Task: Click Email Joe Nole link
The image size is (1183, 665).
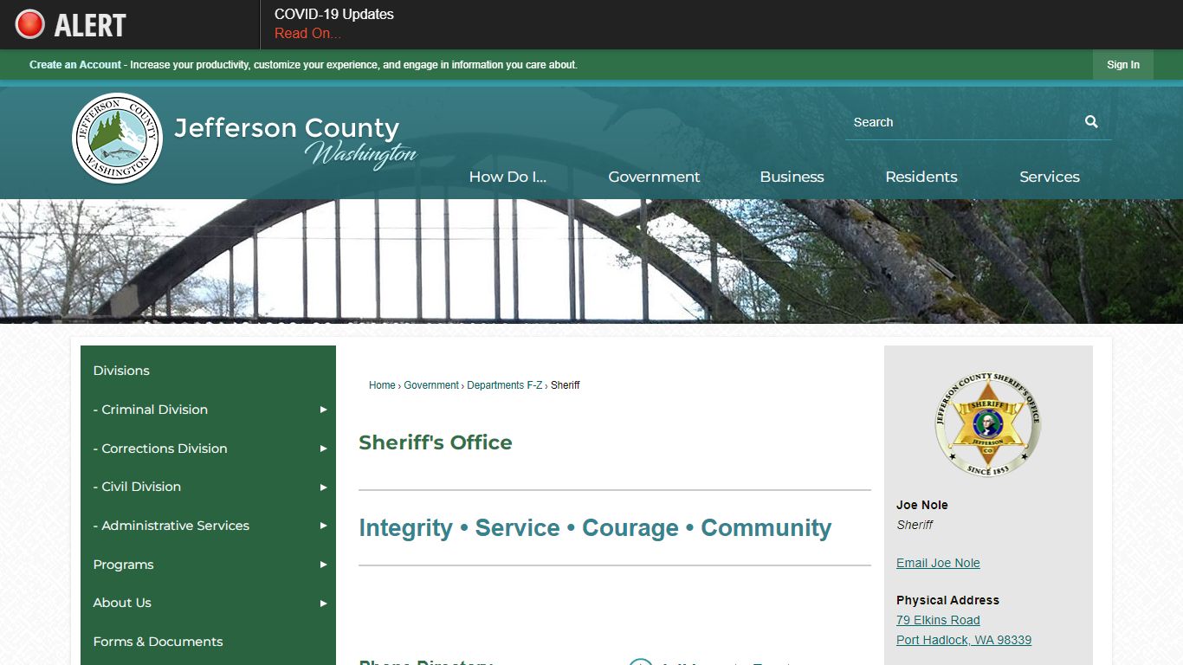Action: (x=938, y=563)
